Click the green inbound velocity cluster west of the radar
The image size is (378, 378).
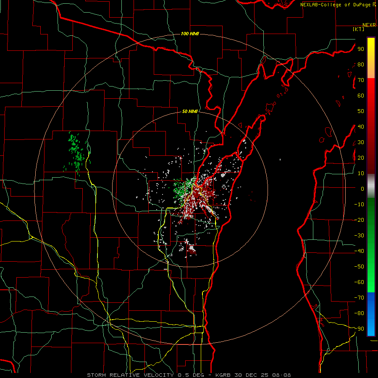coord(180,189)
